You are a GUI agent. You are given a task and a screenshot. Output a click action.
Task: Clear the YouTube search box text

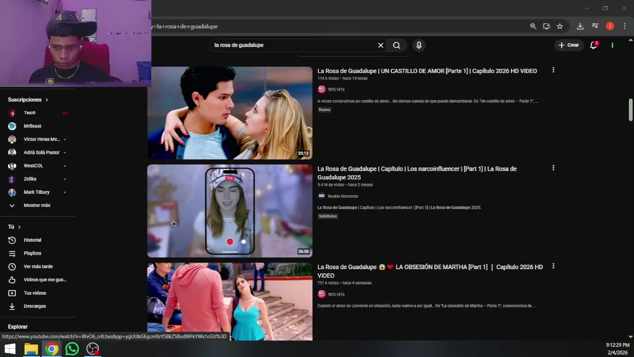(x=380, y=45)
